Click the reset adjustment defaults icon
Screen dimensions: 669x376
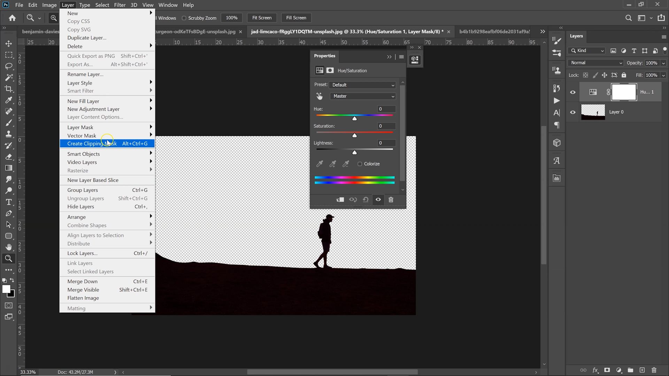click(x=366, y=200)
